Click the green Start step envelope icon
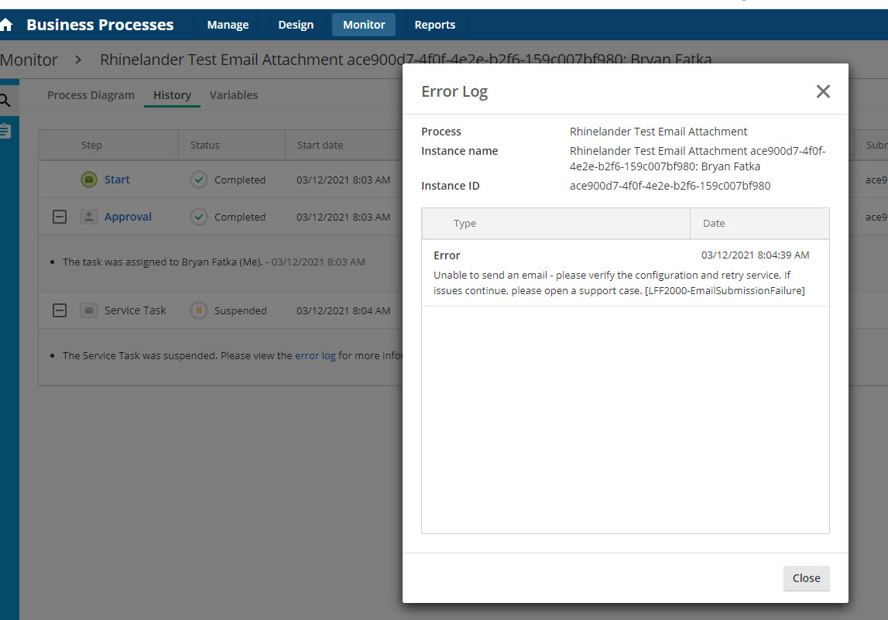This screenshot has height=620, width=888. pyautogui.click(x=89, y=180)
